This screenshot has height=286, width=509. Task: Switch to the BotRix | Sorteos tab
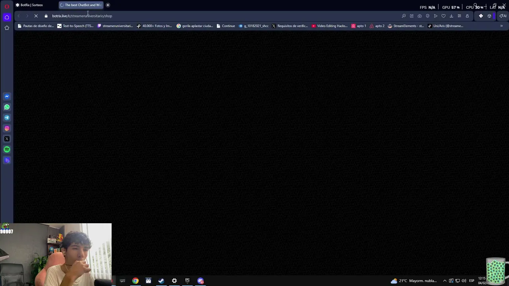point(35,5)
